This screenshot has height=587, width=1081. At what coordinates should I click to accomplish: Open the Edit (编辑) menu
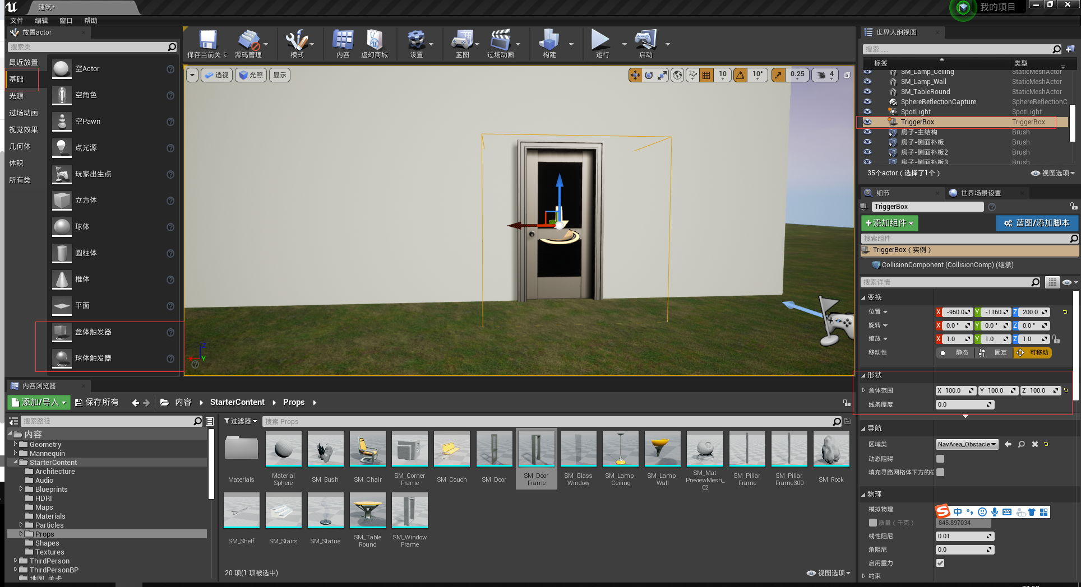click(x=41, y=21)
